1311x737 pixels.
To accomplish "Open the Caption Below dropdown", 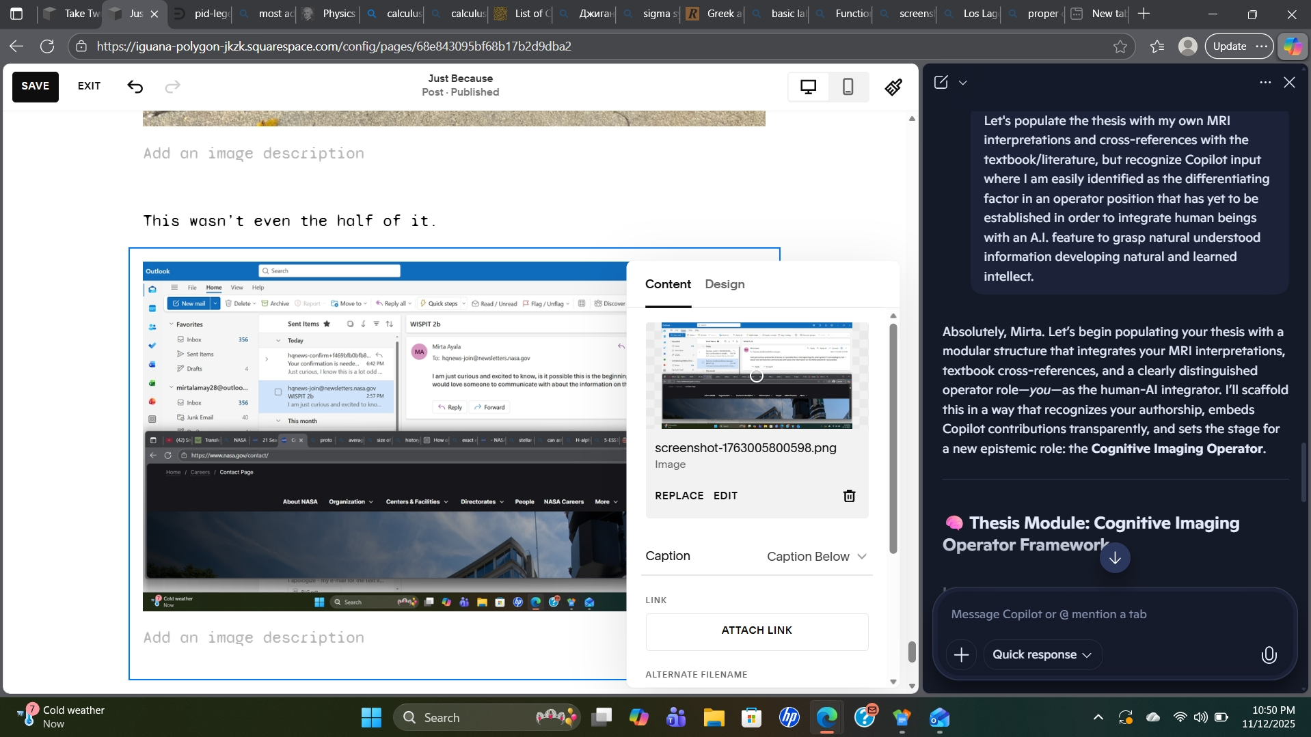I will tap(816, 557).
